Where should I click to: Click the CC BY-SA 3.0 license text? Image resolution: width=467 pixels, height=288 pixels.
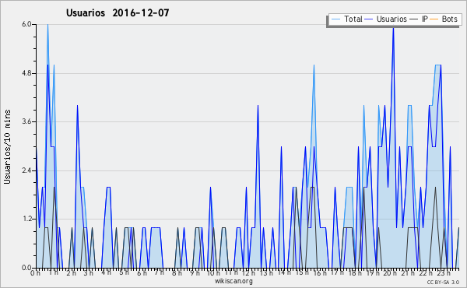click(443, 282)
